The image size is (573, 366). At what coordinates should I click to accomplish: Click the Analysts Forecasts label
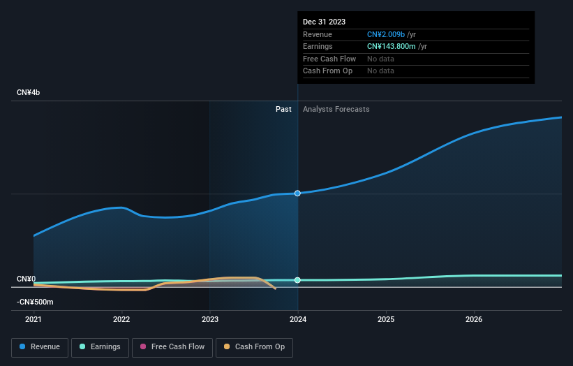coord(336,110)
